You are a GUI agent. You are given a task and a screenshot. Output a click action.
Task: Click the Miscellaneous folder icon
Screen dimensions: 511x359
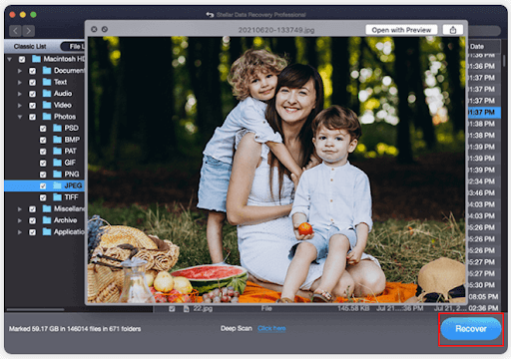47,208
